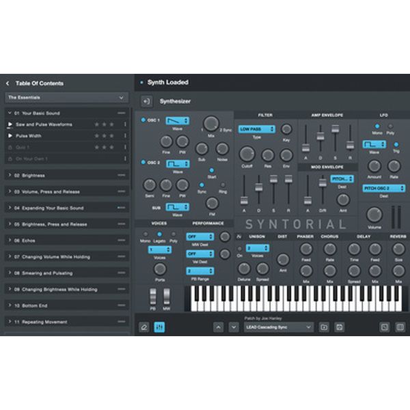The image size is (410, 410).
Task: Select the Pulse Width lesson
Action: [x=31, y=135]
